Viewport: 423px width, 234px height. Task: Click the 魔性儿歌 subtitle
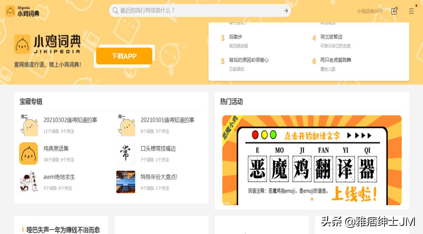click(328, 69)
